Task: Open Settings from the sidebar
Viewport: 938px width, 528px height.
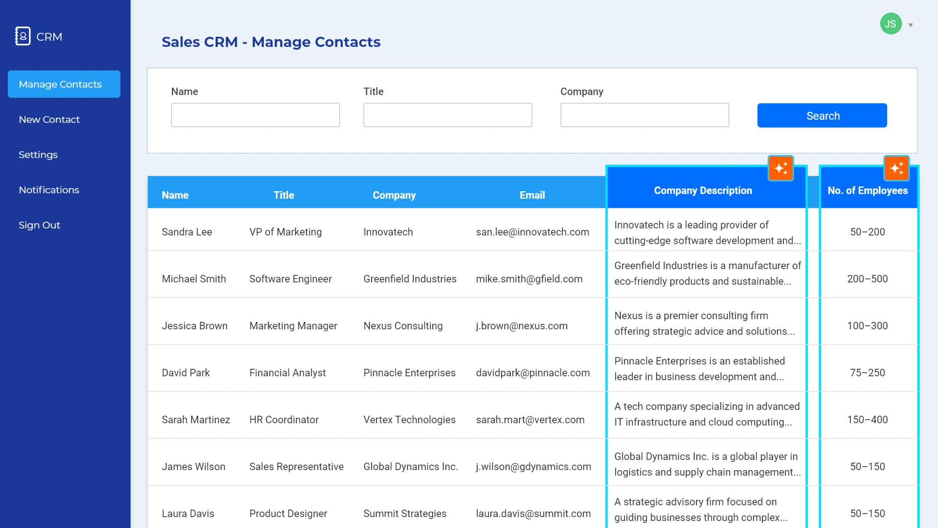Action: tap(38, 154)
